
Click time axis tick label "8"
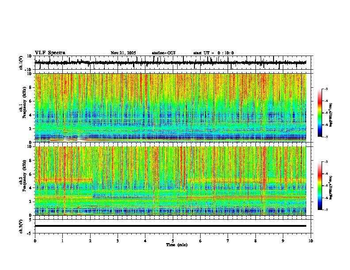(x=255, y=241)
